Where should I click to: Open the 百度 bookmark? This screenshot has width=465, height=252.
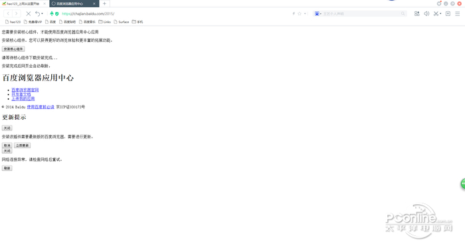coord(50,22)
